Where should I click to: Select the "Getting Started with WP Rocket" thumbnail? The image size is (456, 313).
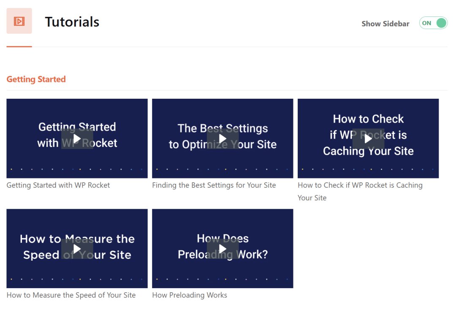point(77,138)
